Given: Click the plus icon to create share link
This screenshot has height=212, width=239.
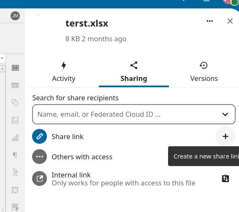Looking at the screenshot, I should [225, 137].
